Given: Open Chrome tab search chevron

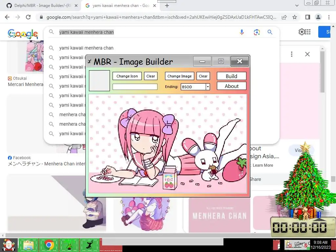Looking at the screenshot, I should pyautogui.click(x=297, y=6).
